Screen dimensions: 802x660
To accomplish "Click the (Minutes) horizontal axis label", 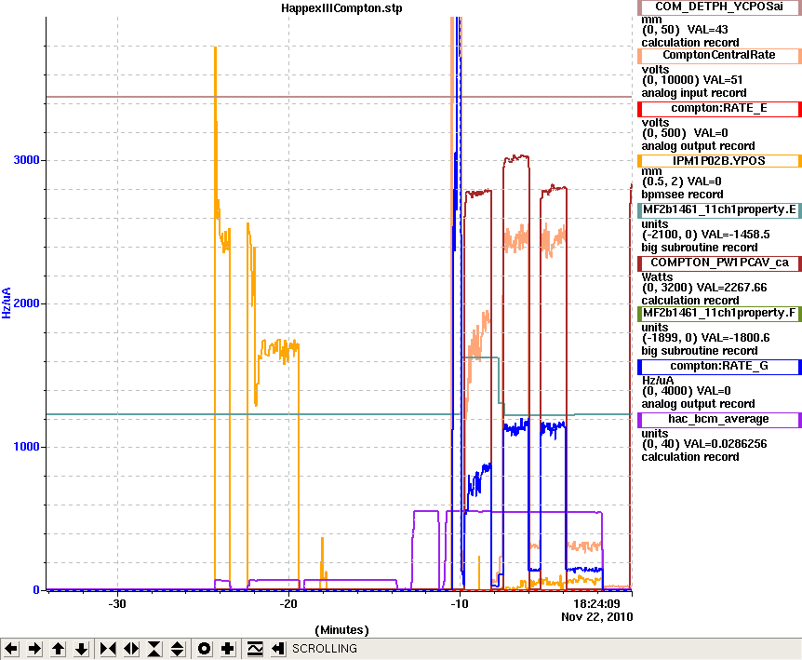I will pos(341,630).
